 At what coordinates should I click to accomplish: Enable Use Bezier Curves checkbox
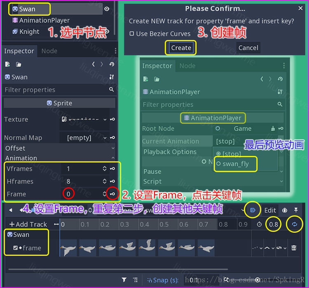(131, 33)
